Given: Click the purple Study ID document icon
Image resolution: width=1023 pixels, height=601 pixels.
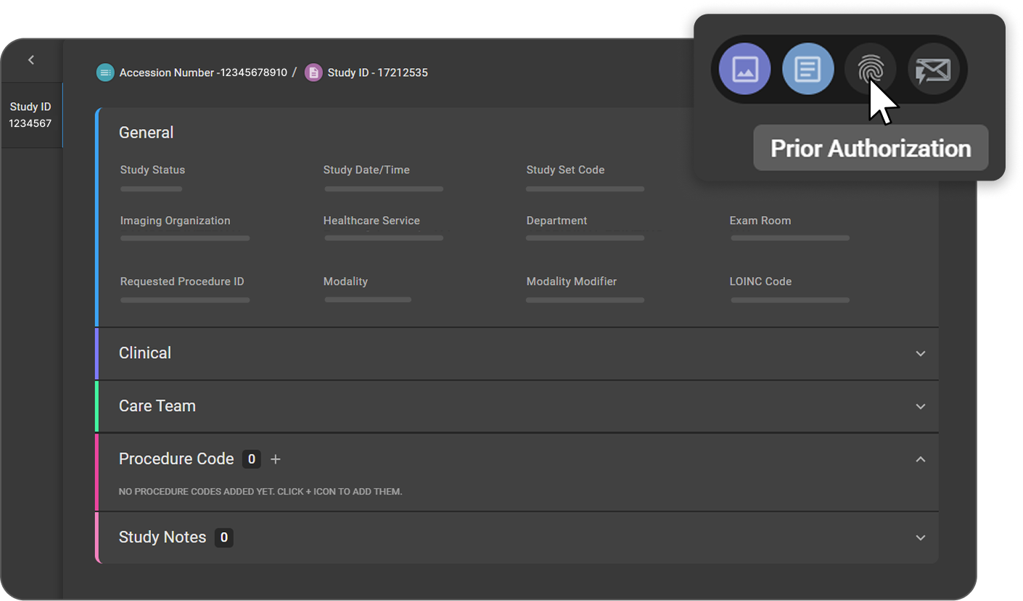Looking at the screenshot, I should pyautogui.click(x=313, y=72).
